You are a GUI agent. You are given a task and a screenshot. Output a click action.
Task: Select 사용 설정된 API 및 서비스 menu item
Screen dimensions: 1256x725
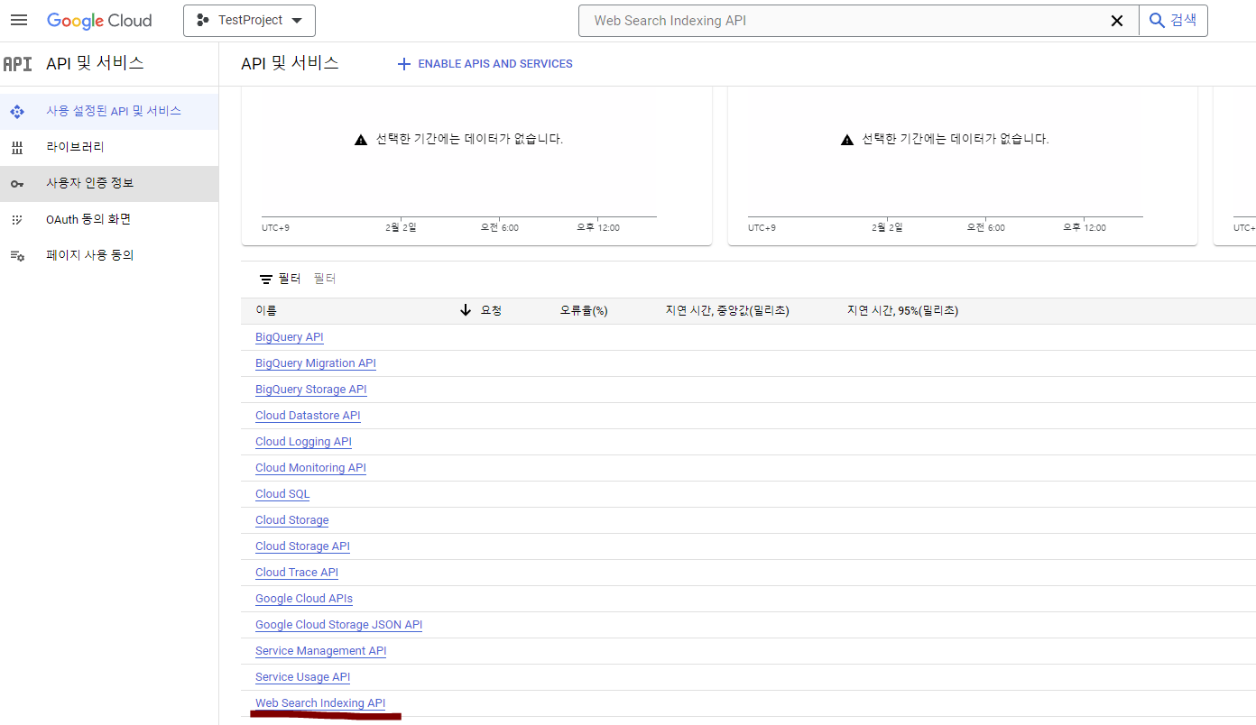[109, 111]
